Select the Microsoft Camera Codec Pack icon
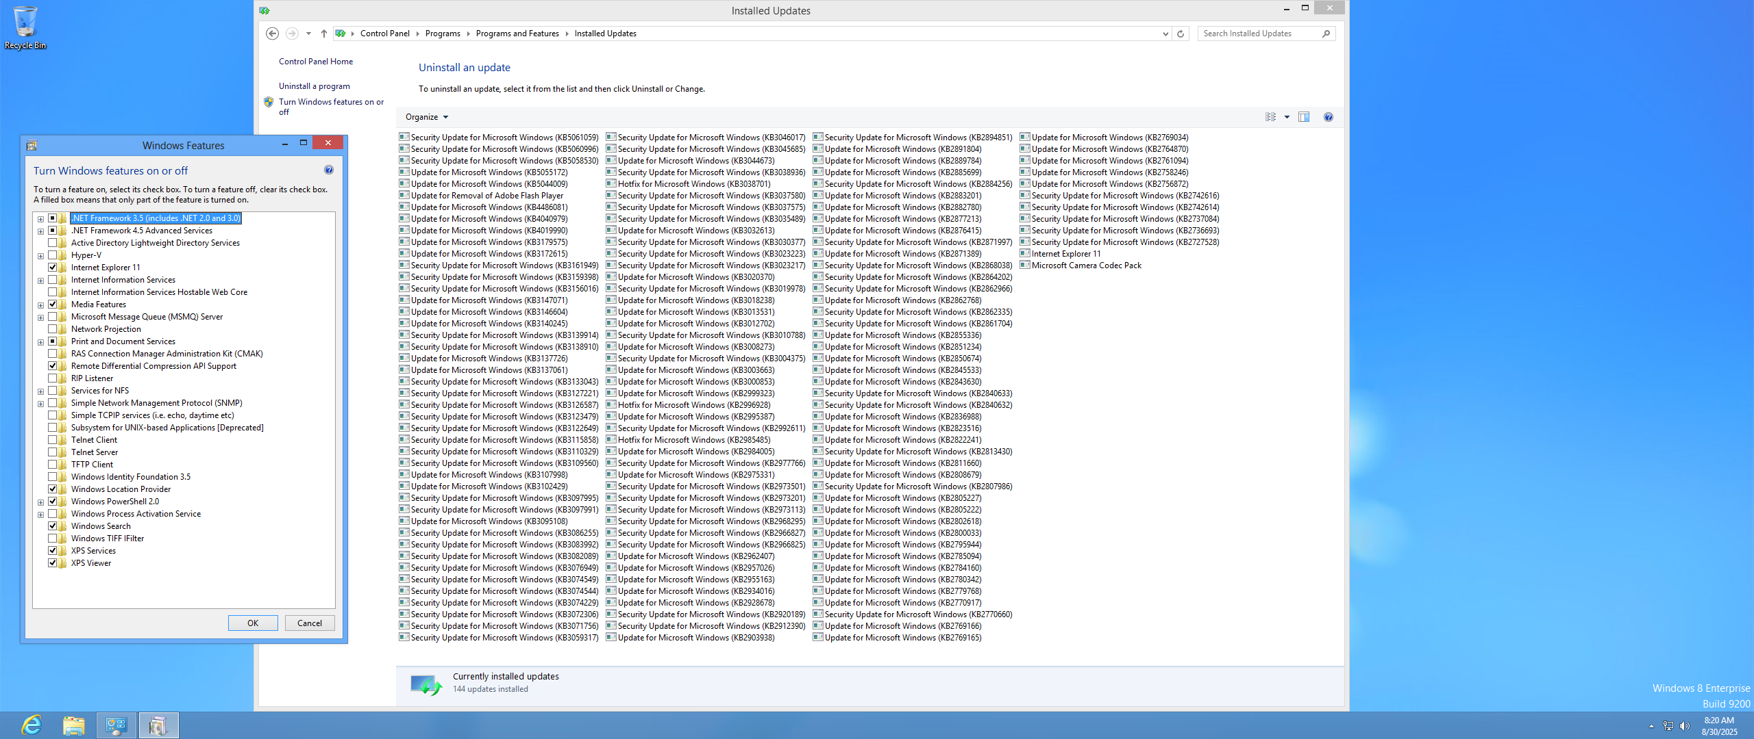Viewport: 1754px width, 739px height. (x=1025, y=265)
